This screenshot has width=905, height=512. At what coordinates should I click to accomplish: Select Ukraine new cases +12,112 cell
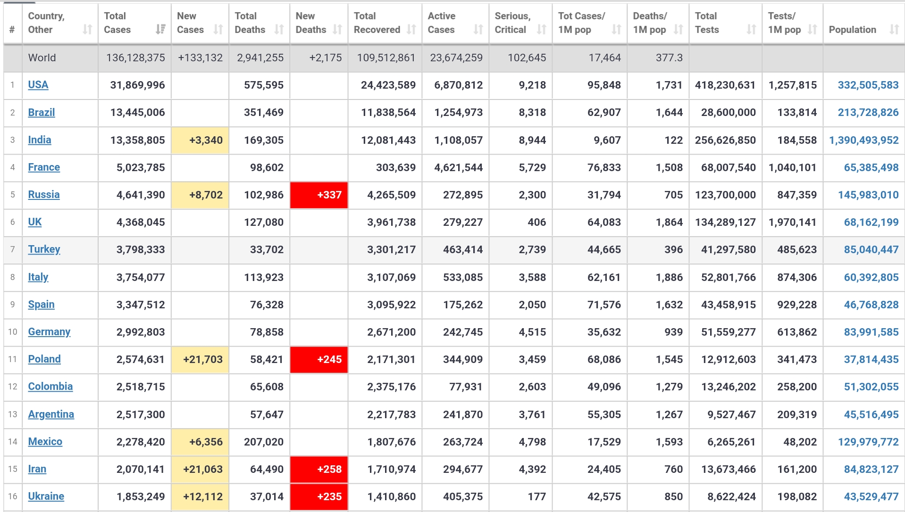click(x=200, y=496)
